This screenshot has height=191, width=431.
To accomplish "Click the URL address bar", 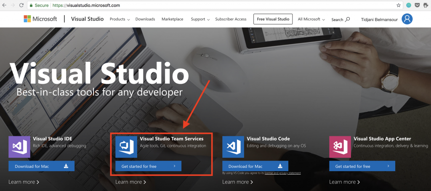I will click(x=214, y=5).
